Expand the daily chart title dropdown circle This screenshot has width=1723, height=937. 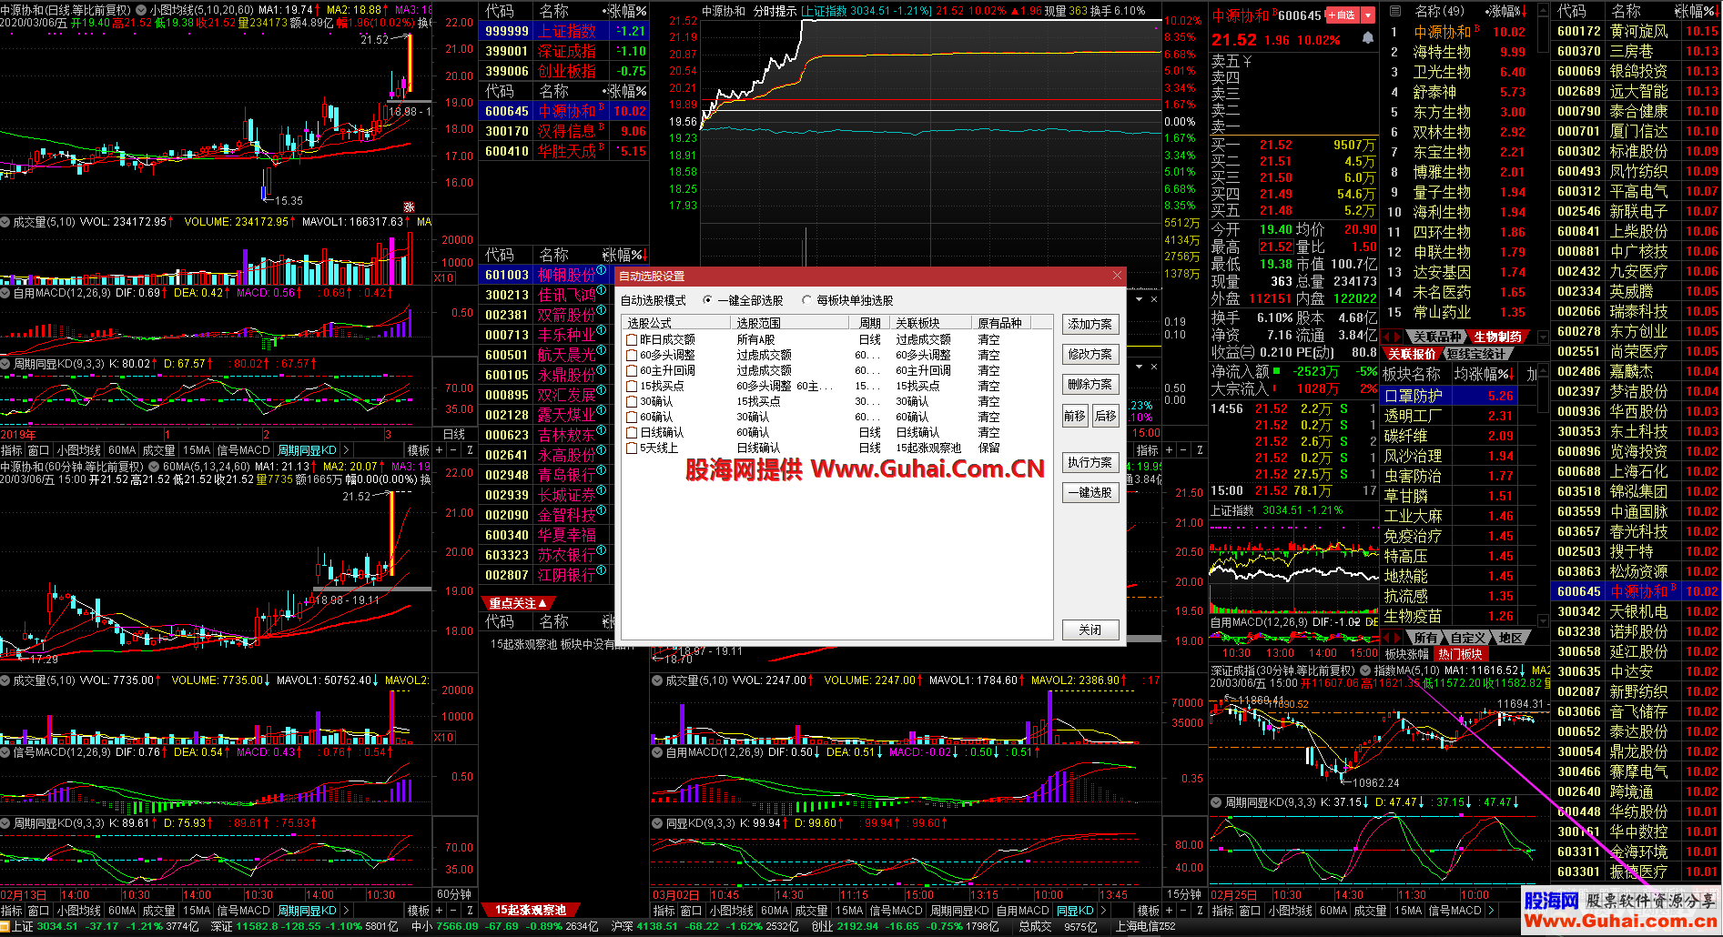141,11
